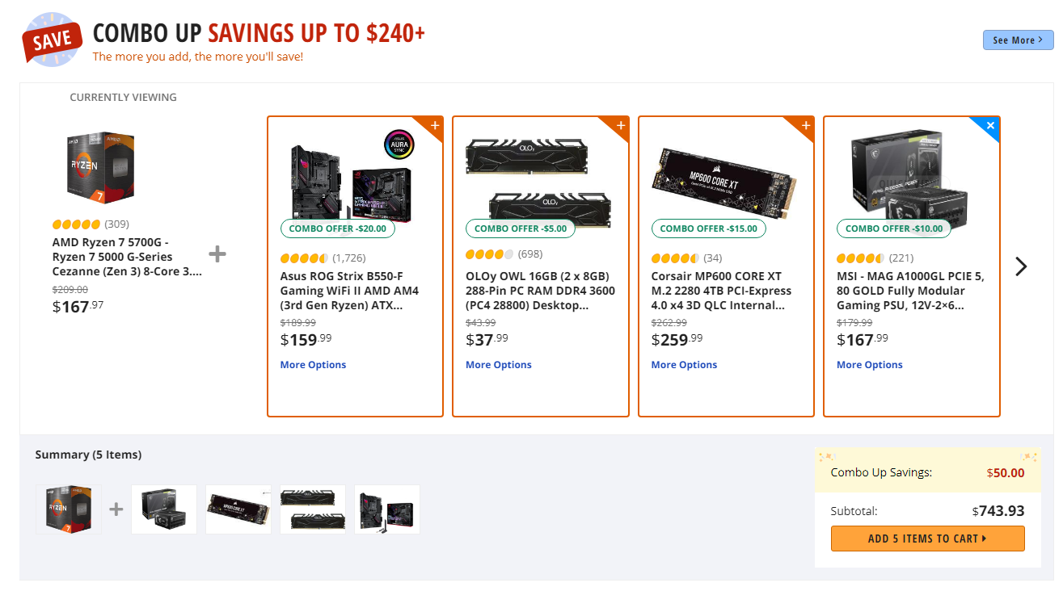Screen dimensions: 1063x591
Task: Remove MSI MAG PSU from combo
Action: 991,126
